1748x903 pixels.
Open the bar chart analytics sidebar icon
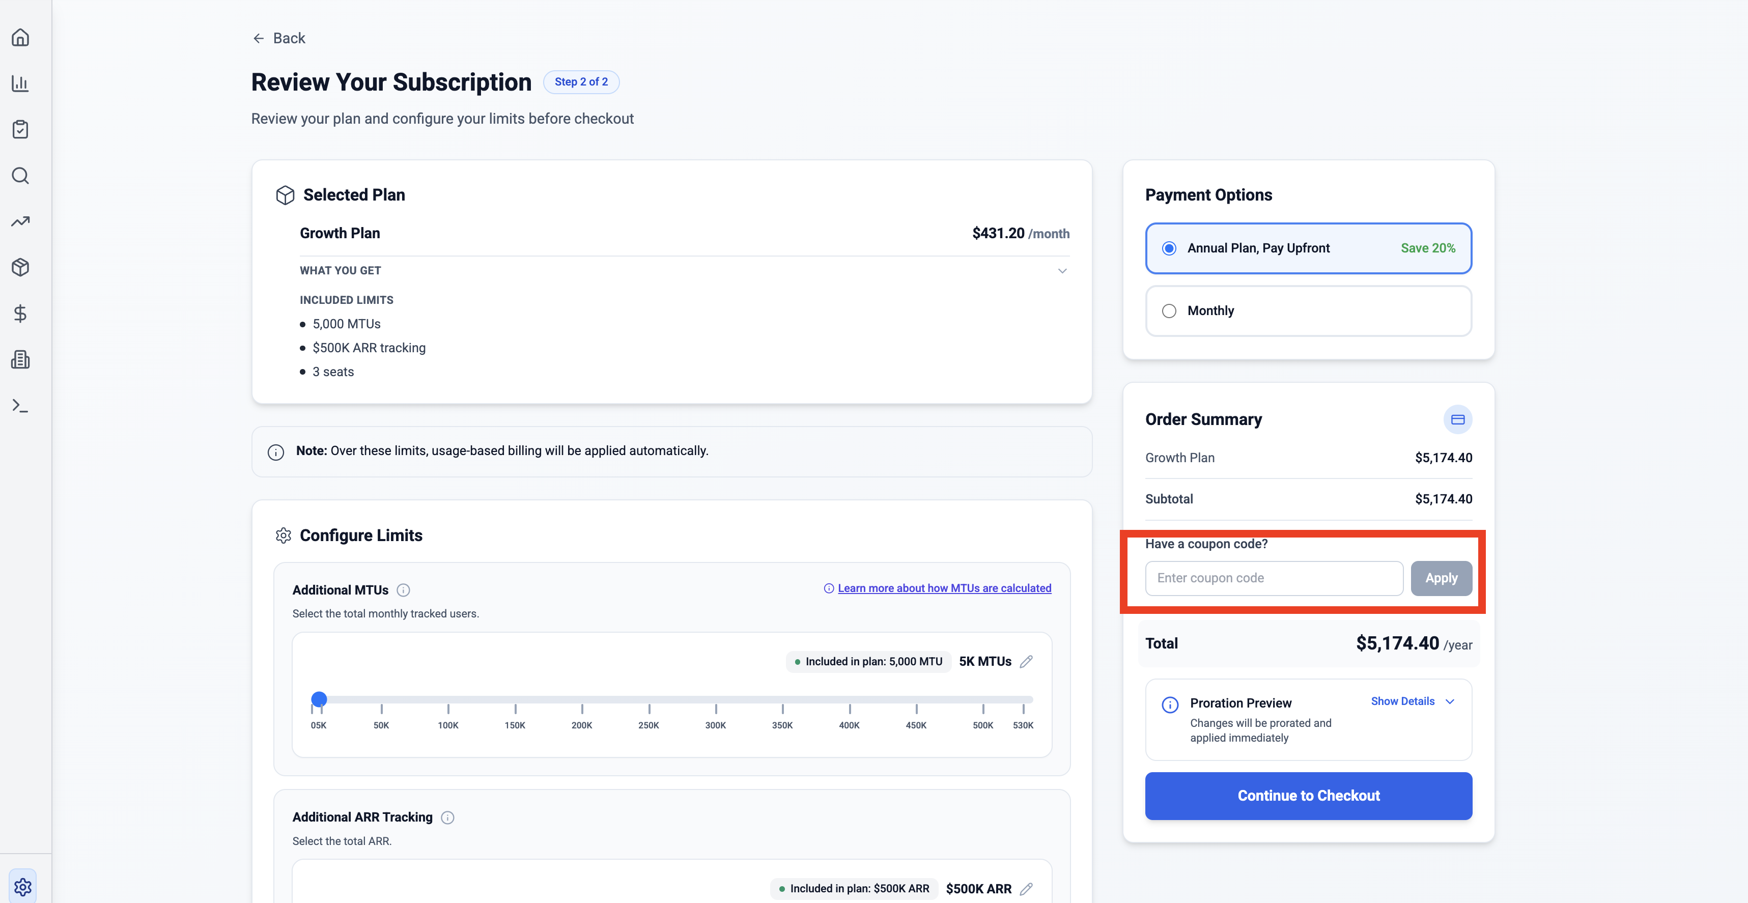click(x=20, y=83)
